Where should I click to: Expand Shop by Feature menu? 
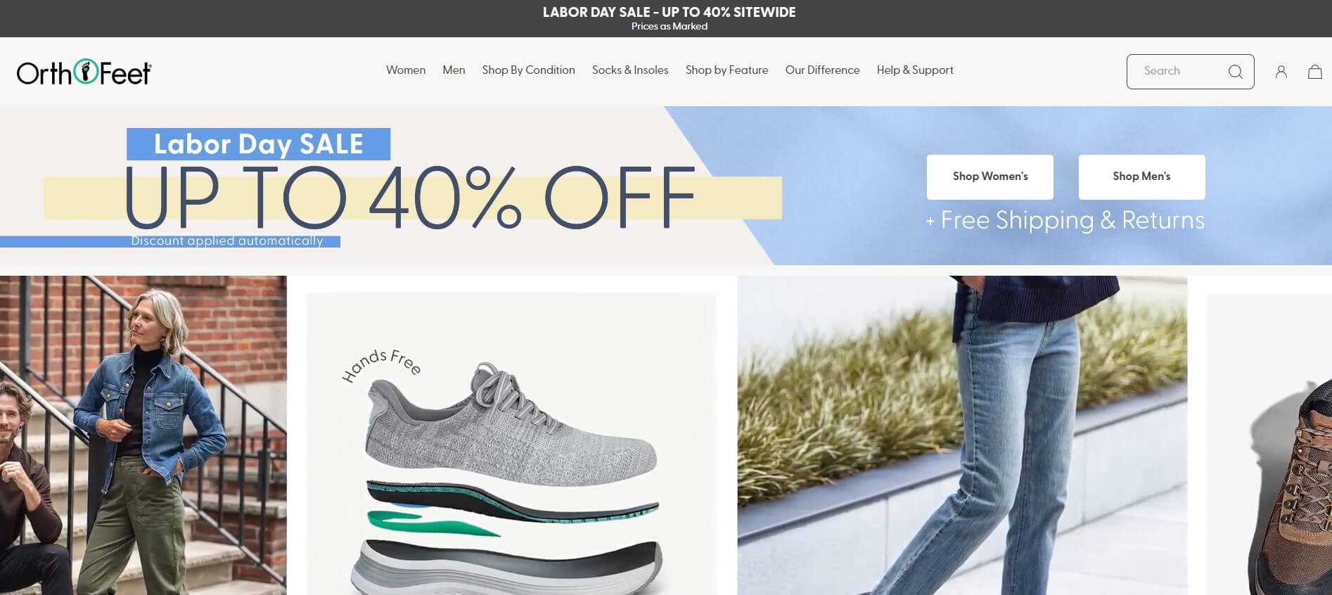726,70
